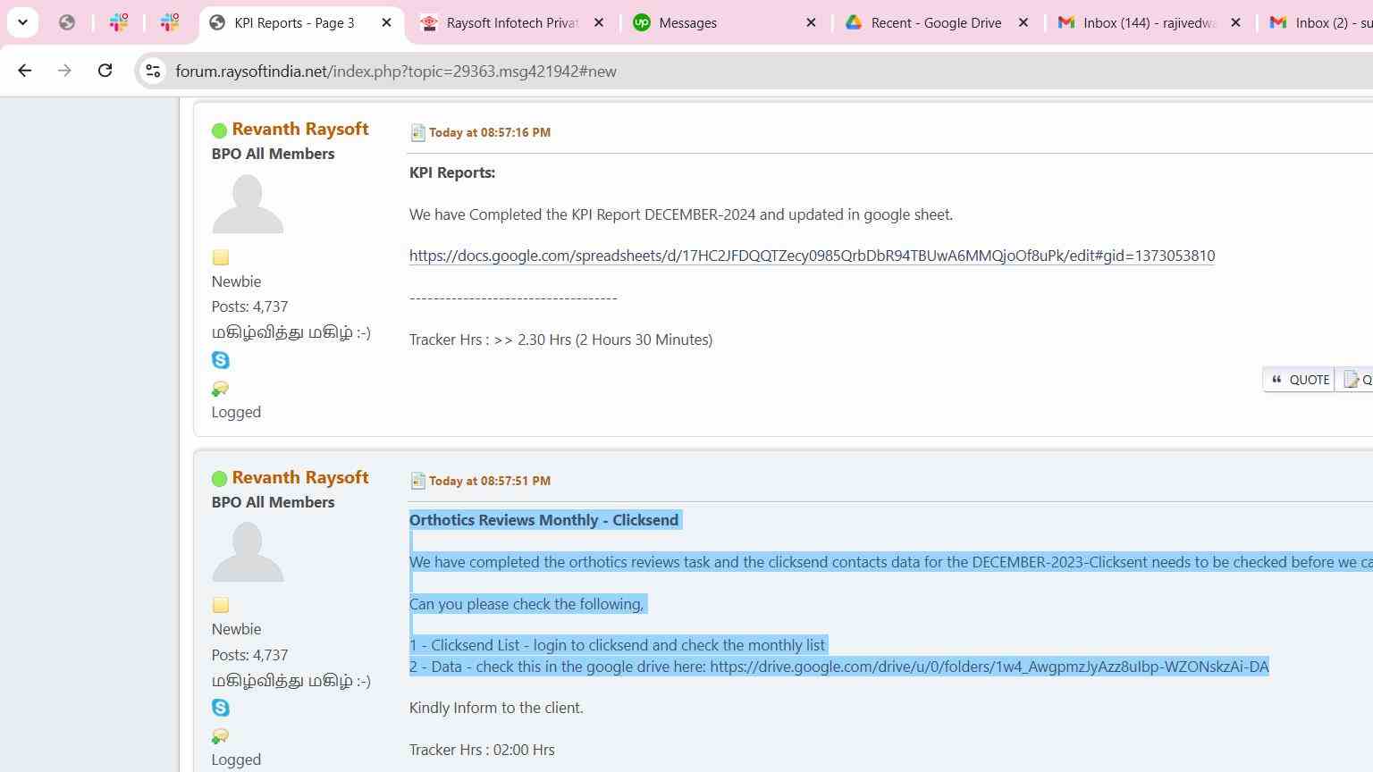Select the KPI Reports - Page 3 tab
1373x772 pixels.
pyautogui.click(x=294, y=23)
